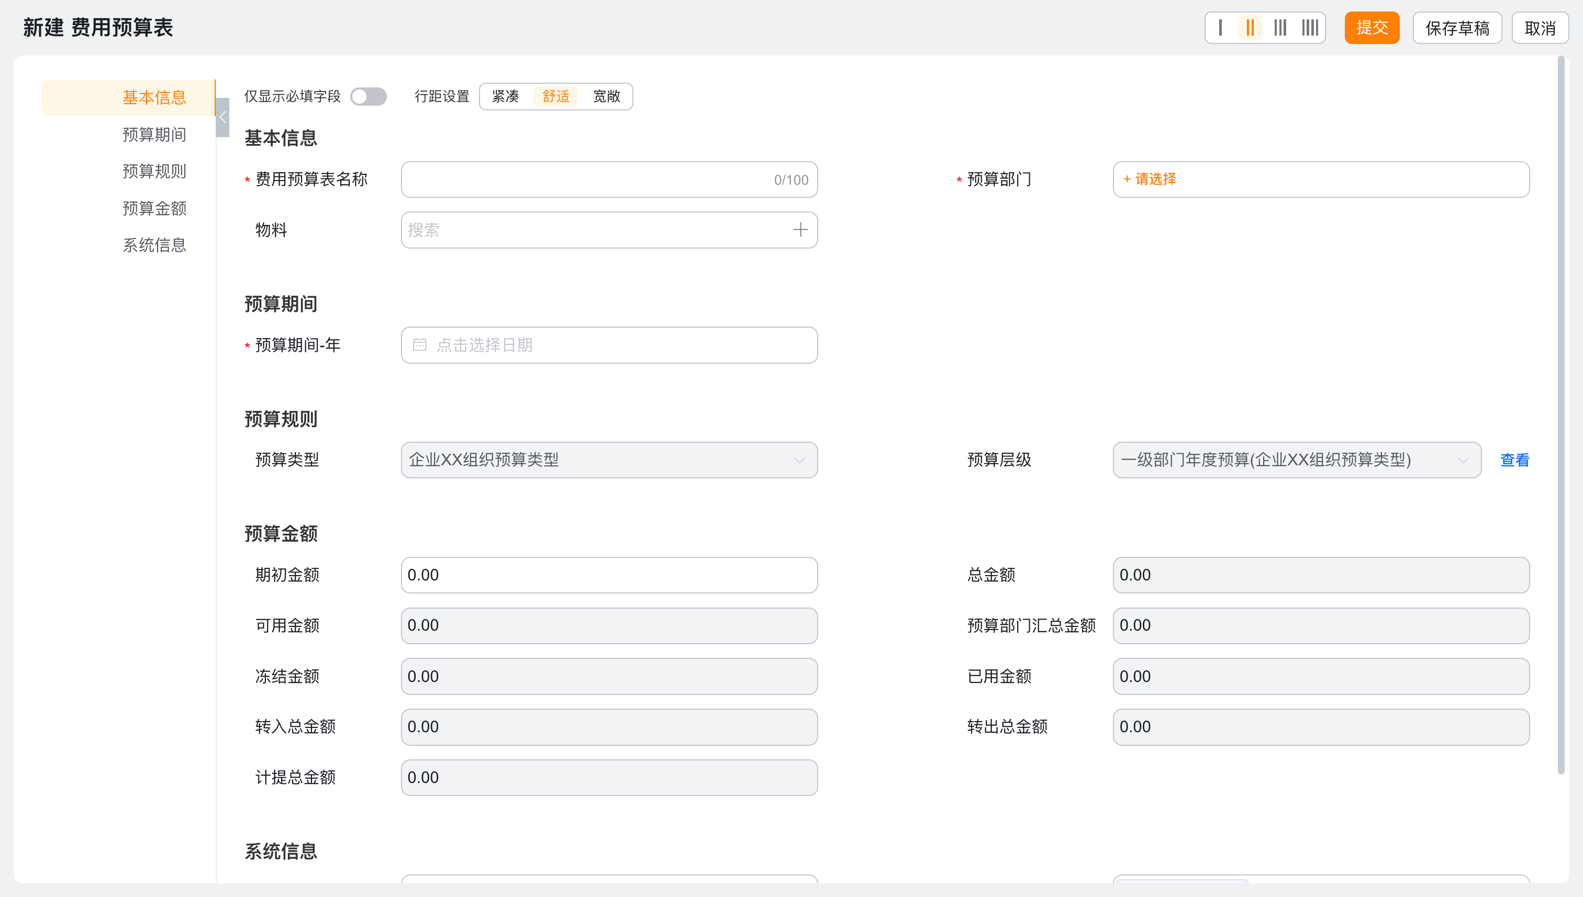Click calendar icon in 预算期间-年 field
1583x897 pixels.
(420, 345)
